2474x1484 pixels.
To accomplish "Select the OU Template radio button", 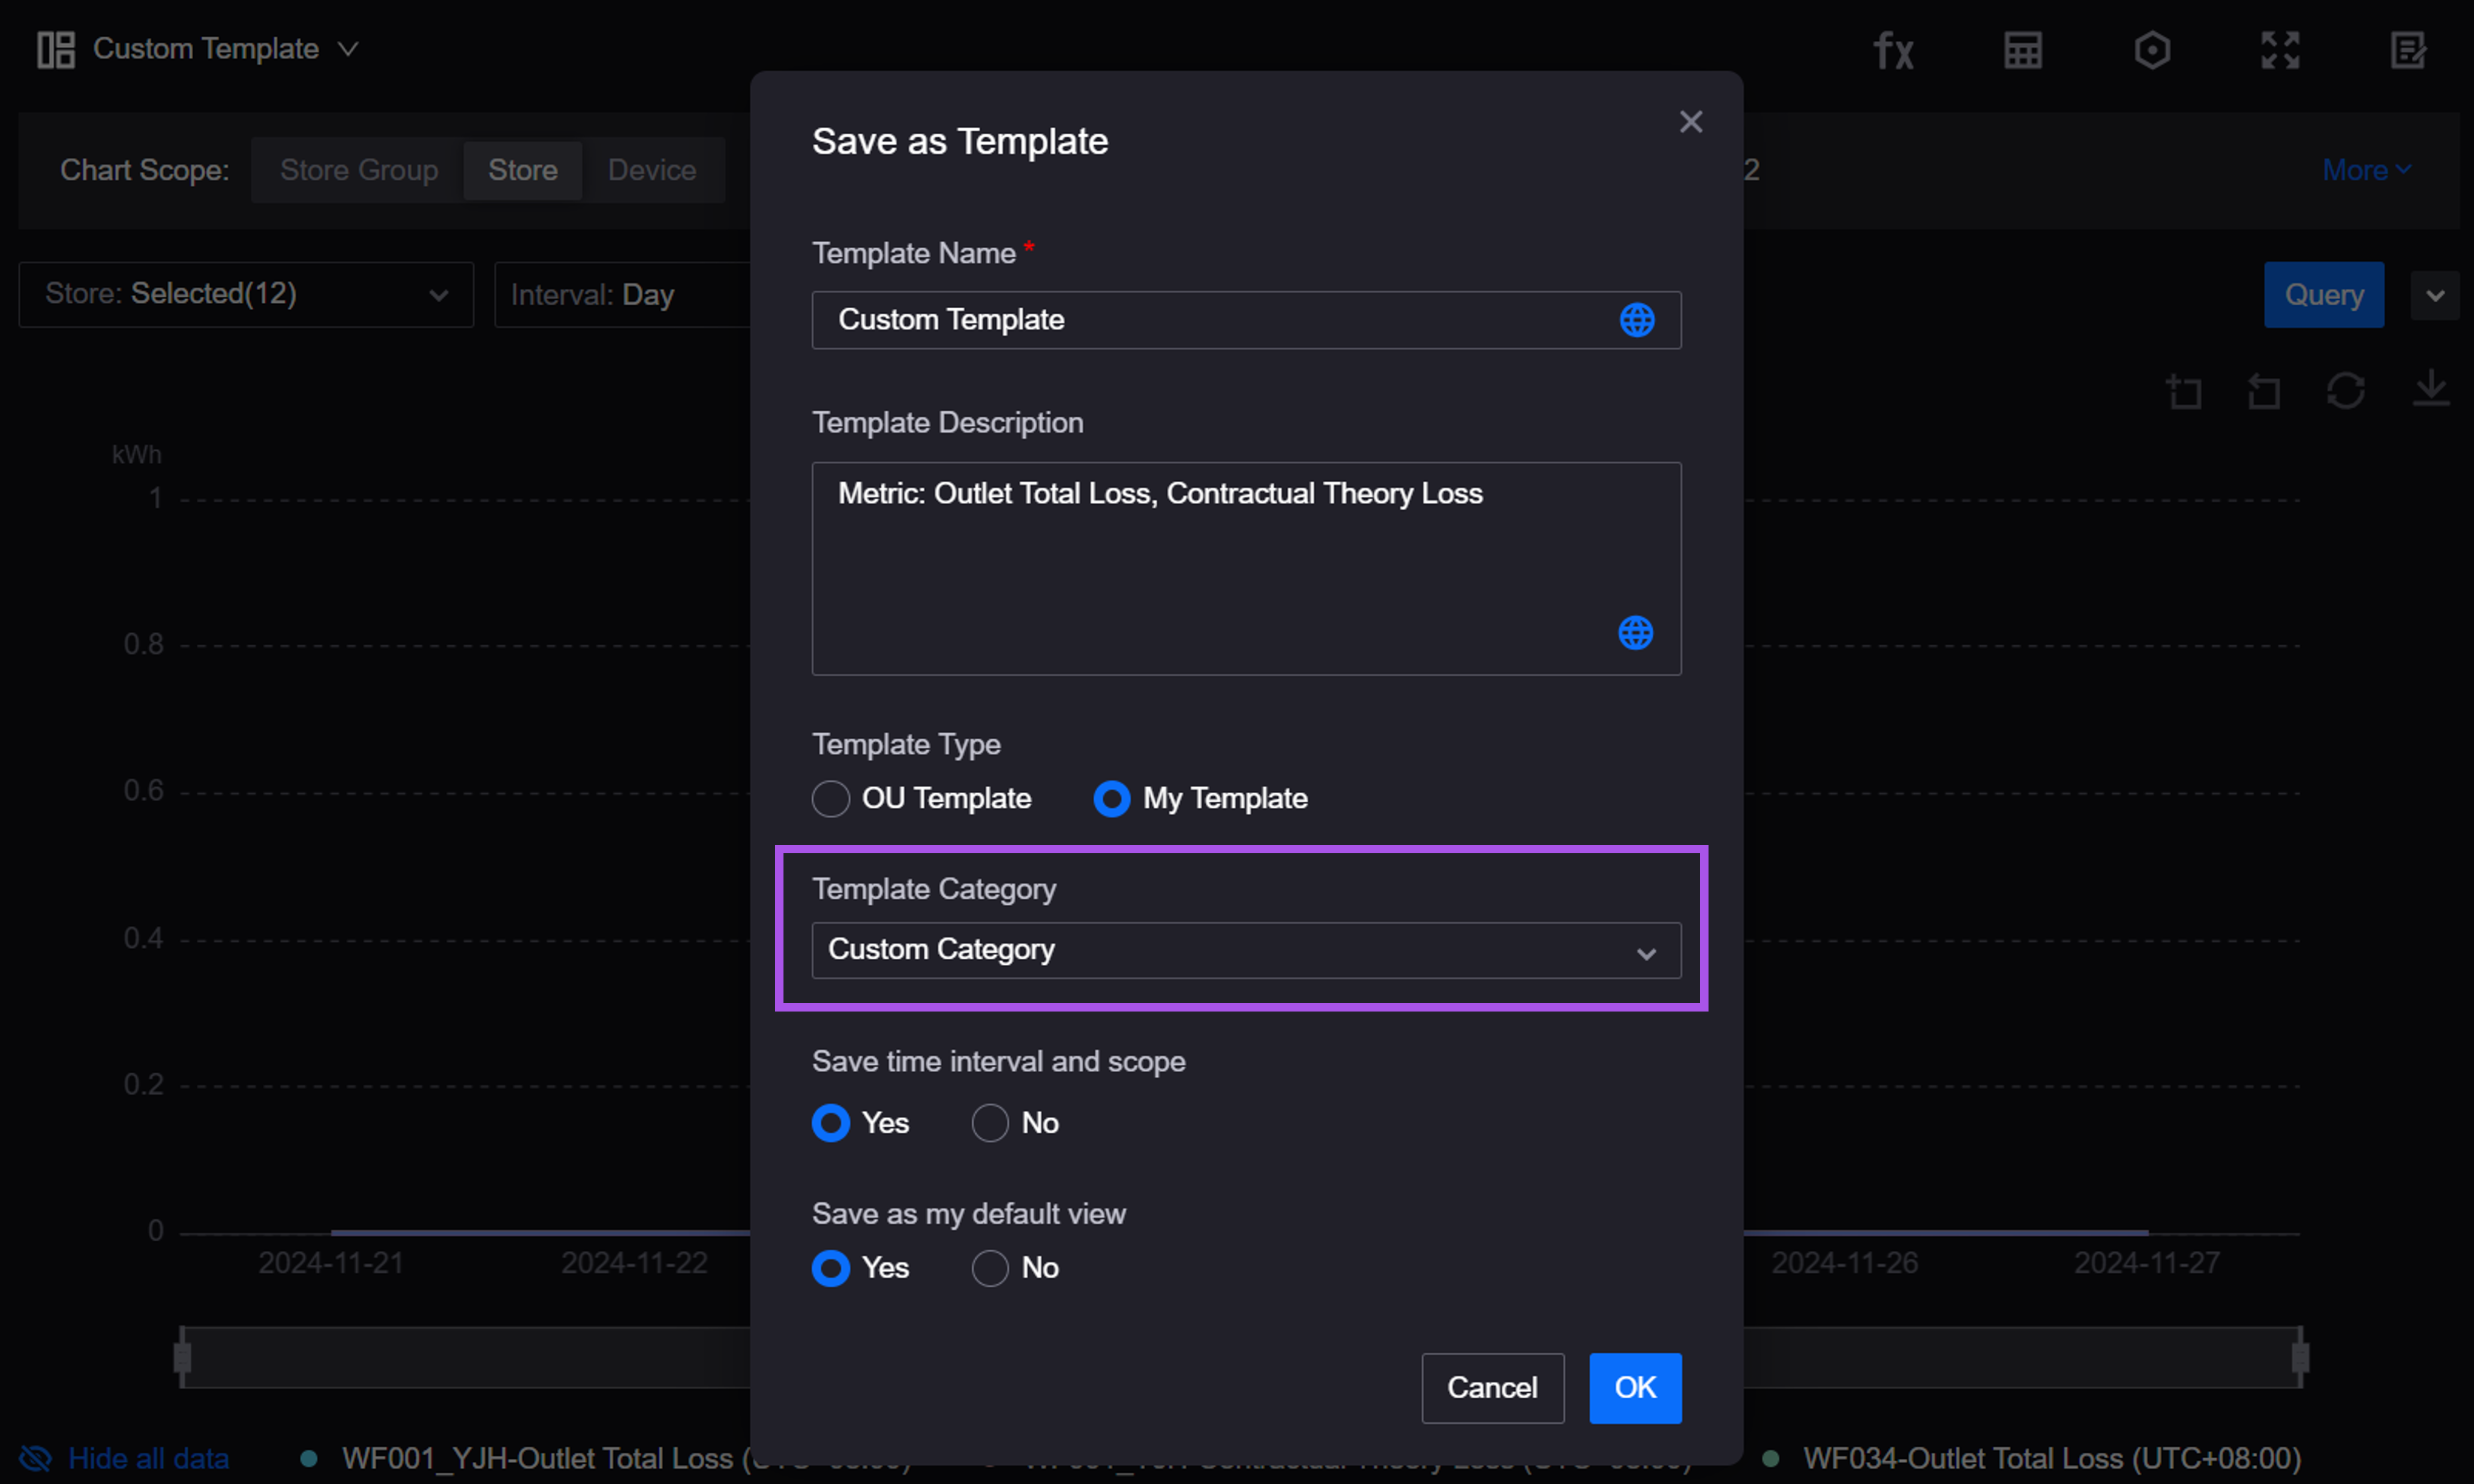I will pyautogui.click(x=830, y=799).
